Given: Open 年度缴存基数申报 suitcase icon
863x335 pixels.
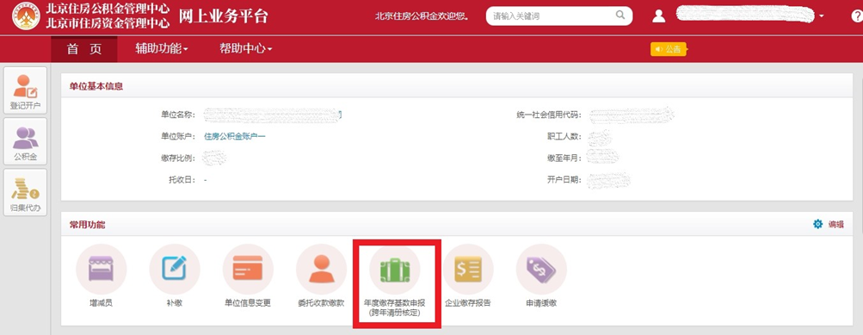Looking at the screenshot, I should click(x=395, y=270).
